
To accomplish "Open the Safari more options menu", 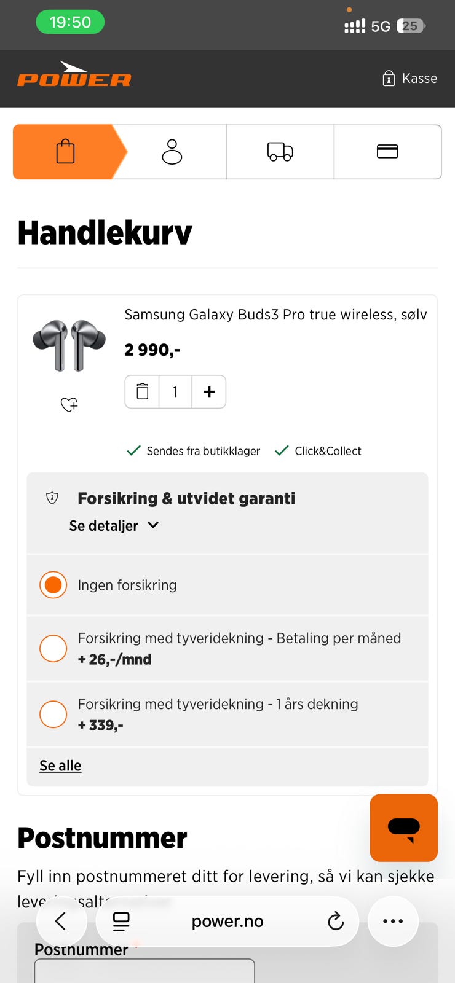I will pos(393,921).
